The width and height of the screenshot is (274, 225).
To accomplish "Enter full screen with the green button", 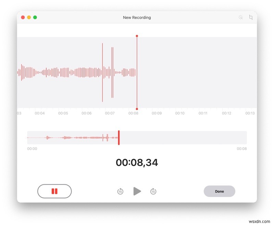I will coord(35,17).
